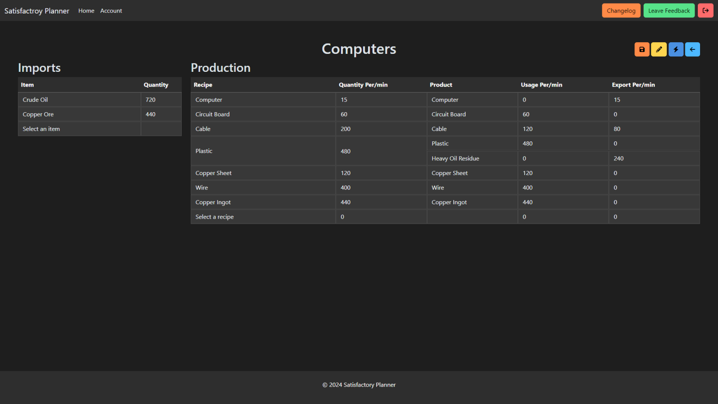Click the Plastic quantity 480 cell
This screenshot has width=718, height=404.
pyautogui.click(x=345, y=151)
